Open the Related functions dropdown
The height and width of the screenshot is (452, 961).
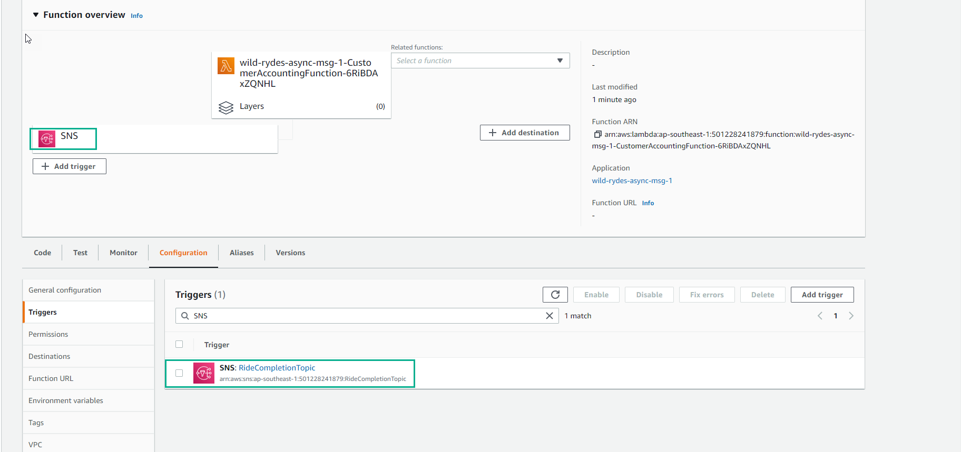click(480, 61)
